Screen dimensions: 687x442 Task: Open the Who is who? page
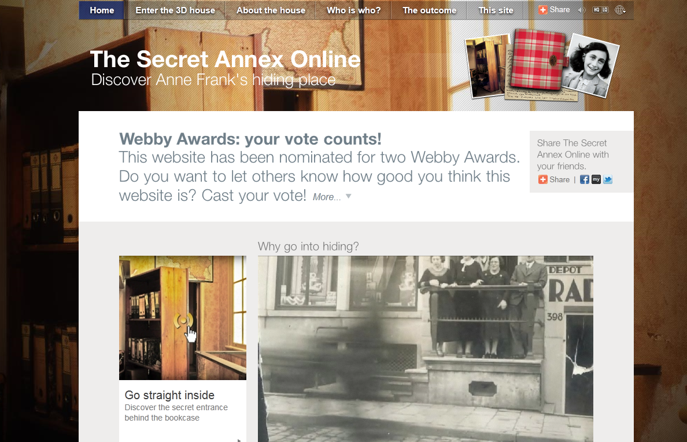click(x=353, y=10)
